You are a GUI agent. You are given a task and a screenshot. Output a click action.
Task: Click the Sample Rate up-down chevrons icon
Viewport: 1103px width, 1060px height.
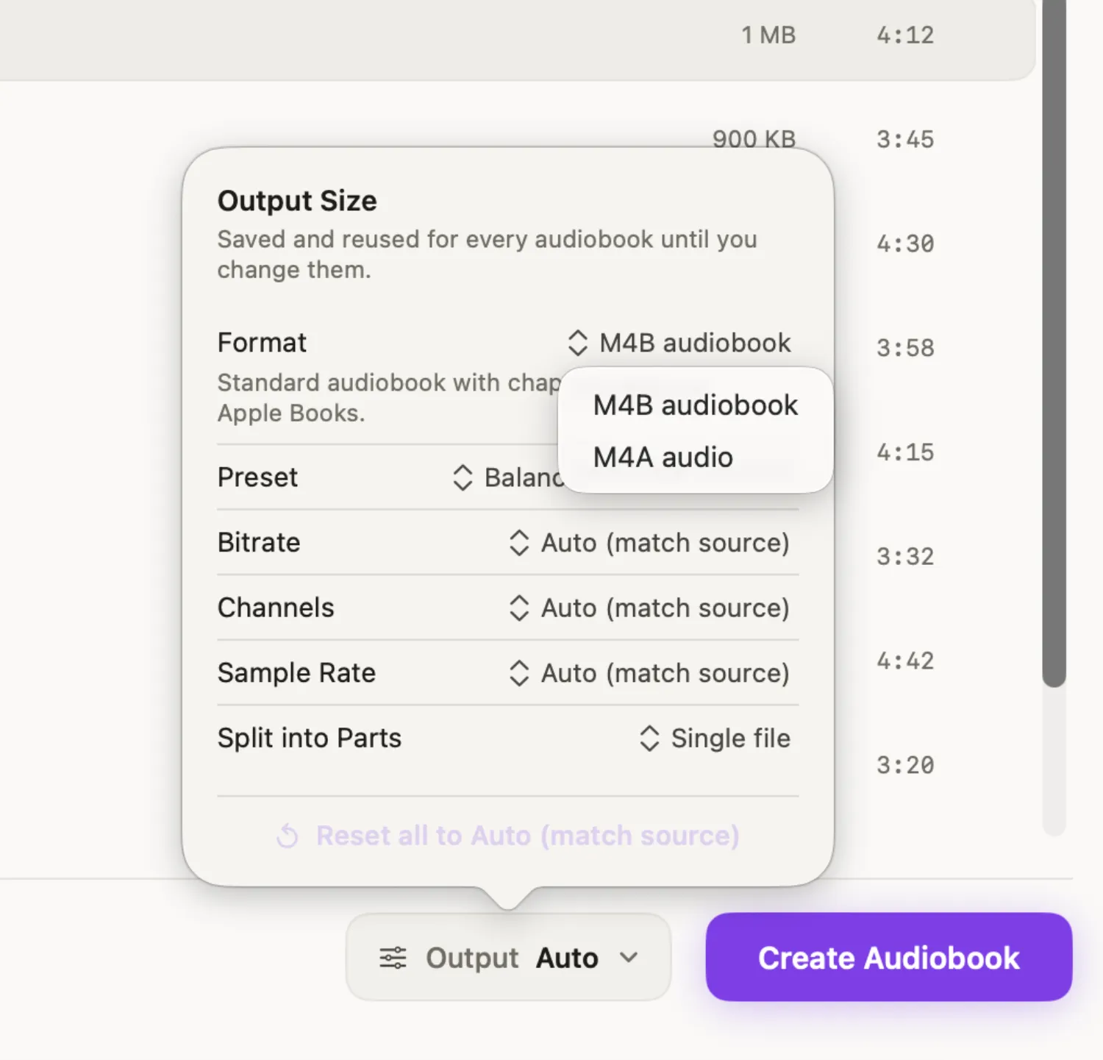(519, 673)
